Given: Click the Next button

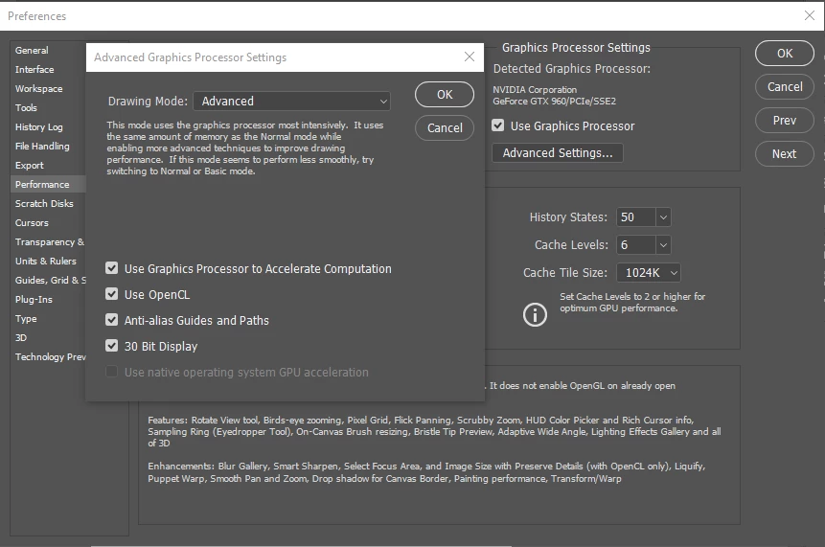Looking at the screenshot, I should coord(785,154).
